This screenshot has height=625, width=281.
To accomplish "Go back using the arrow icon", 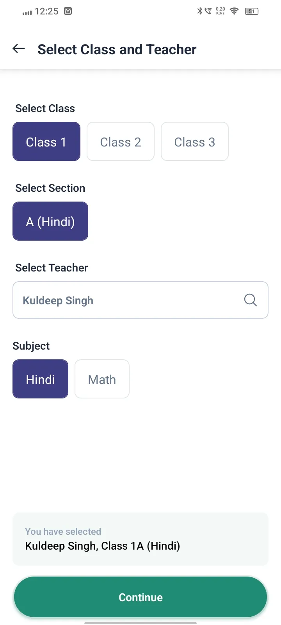I will pos(19,48).
